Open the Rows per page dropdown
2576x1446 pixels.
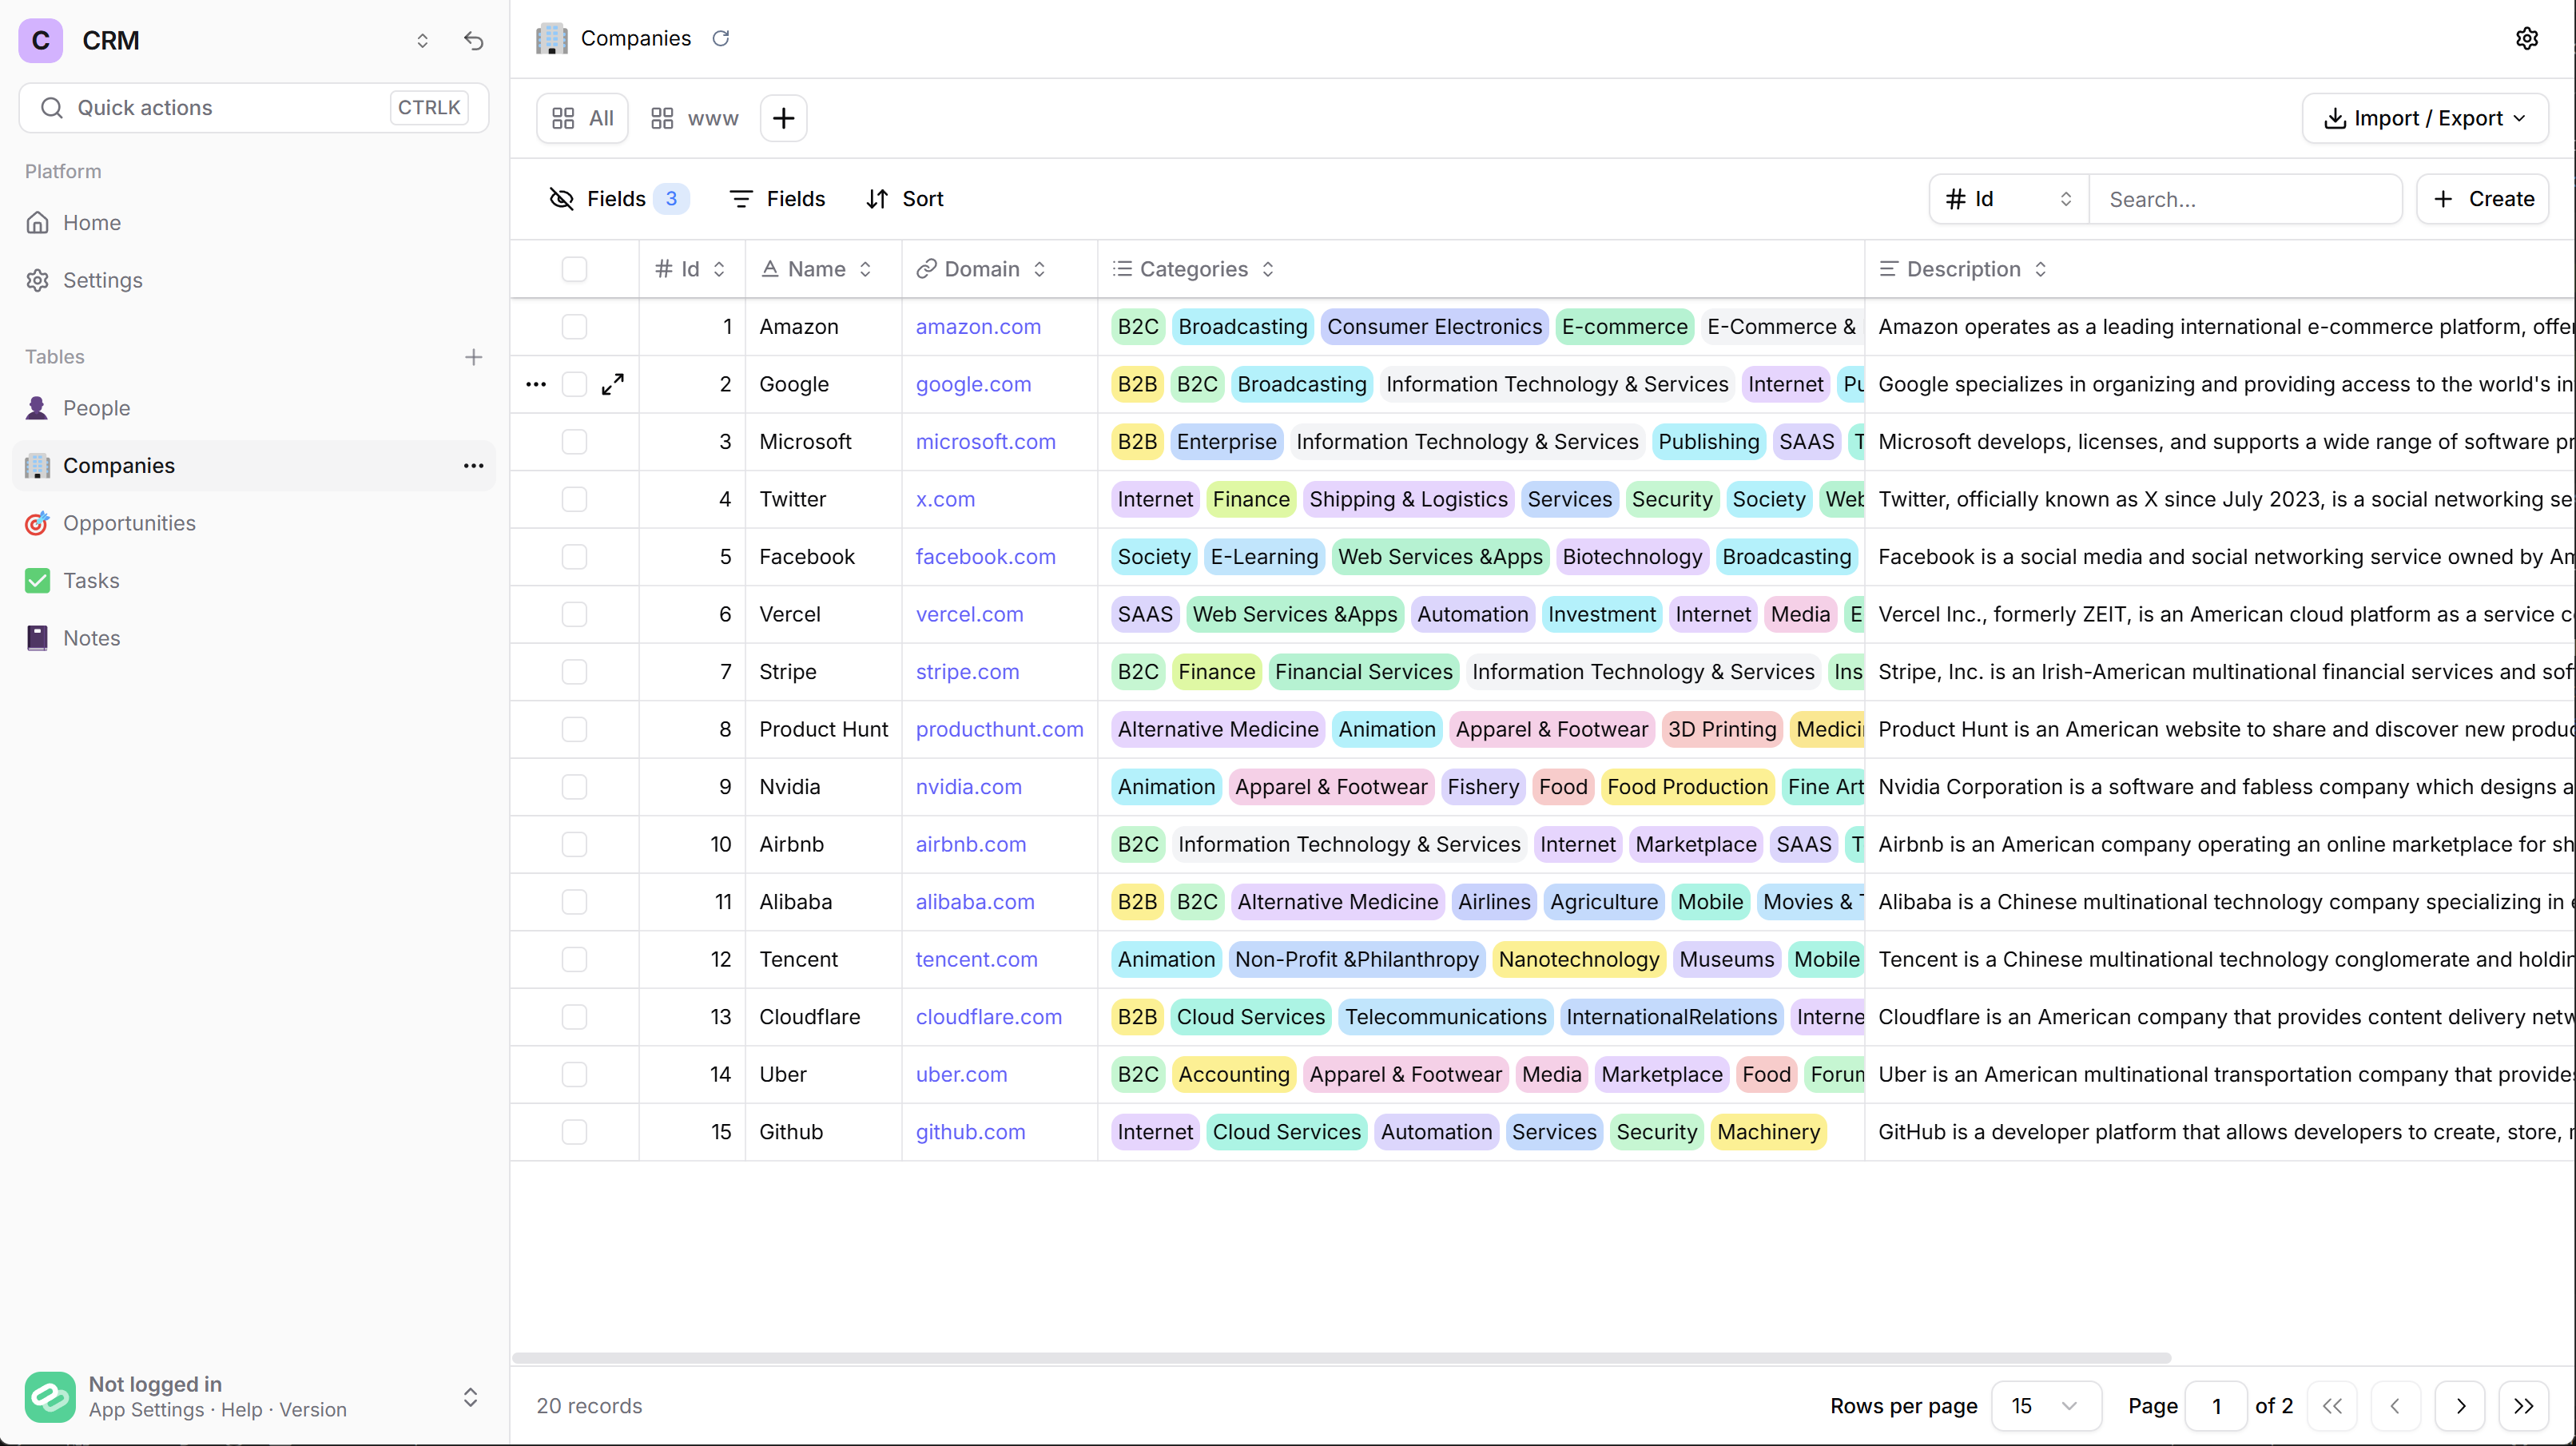point(2045,1406)
